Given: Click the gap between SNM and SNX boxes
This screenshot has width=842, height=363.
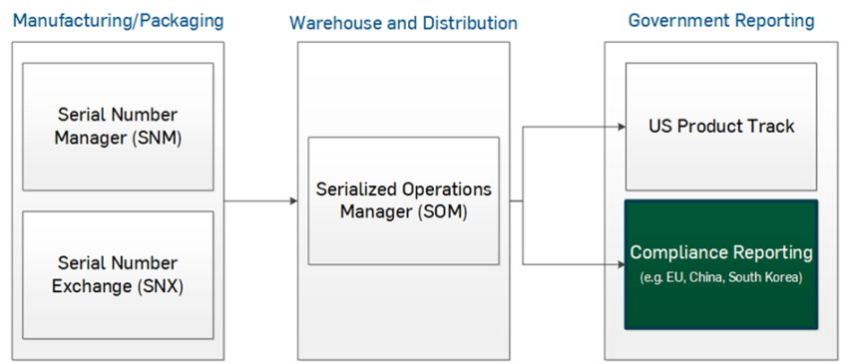Looking at the screenshot, I should pos(118,200).
